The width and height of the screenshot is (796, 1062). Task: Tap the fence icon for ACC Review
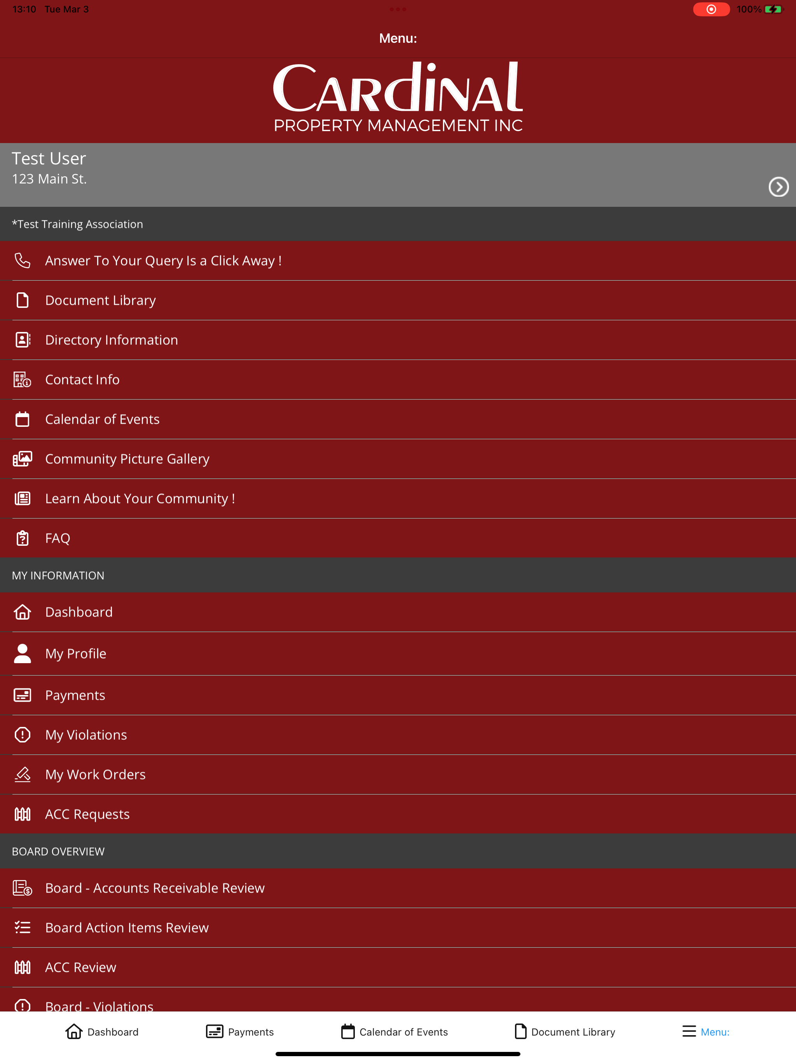[x=23, y=968]
